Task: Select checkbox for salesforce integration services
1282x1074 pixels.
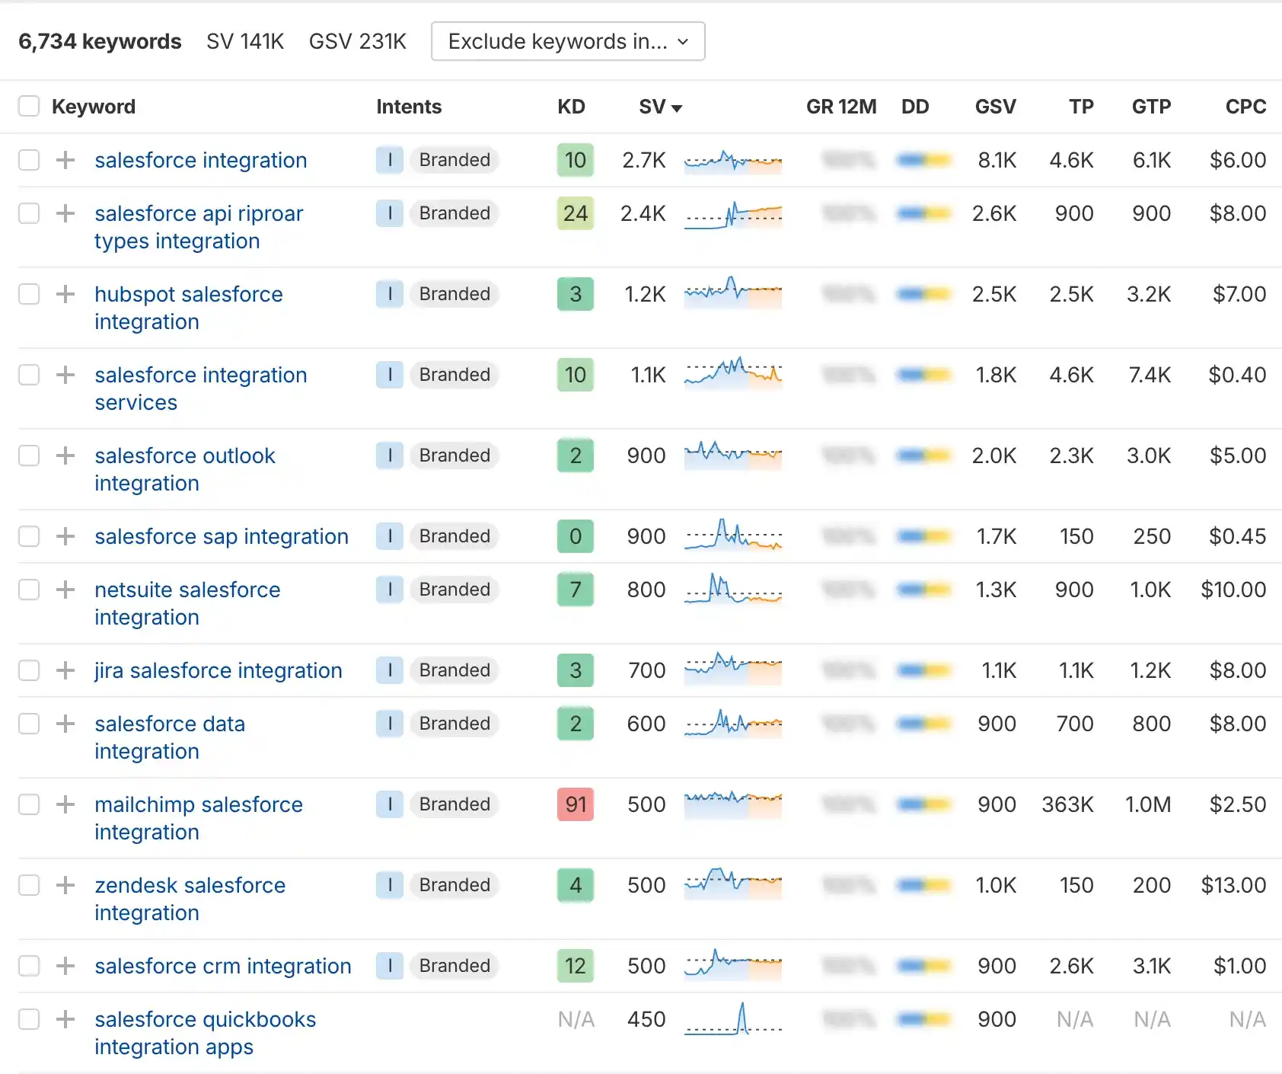Action: click(29, 375)
